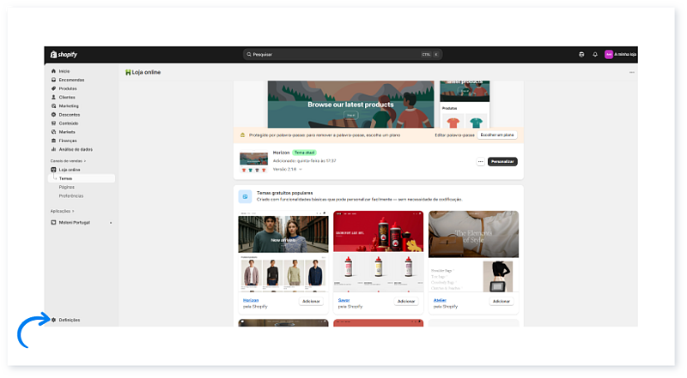Click the Produtos tag icon in sidebar

(53, 88)
